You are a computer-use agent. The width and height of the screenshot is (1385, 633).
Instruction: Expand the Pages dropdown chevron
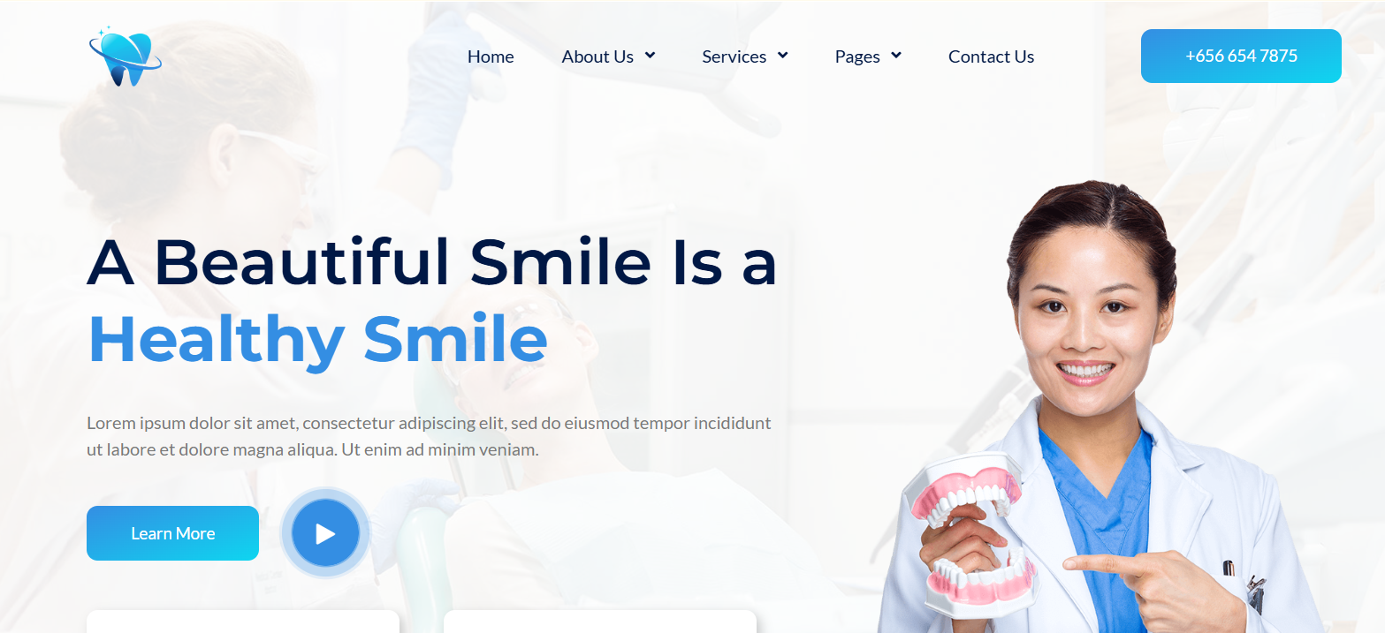[895, 56]
